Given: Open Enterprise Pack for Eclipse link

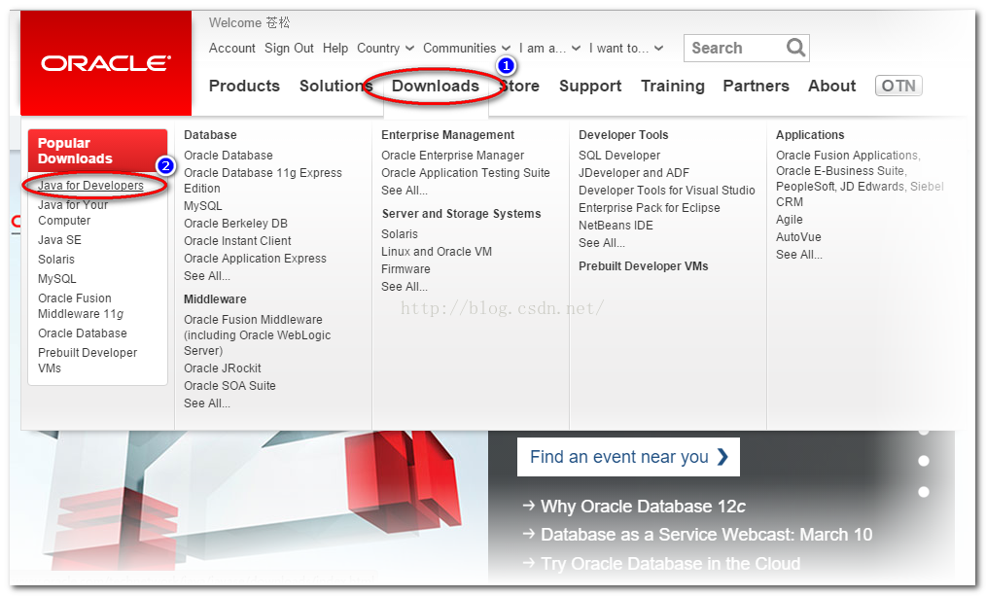Looking at the screenshot, I should click(x=649, y=208).
